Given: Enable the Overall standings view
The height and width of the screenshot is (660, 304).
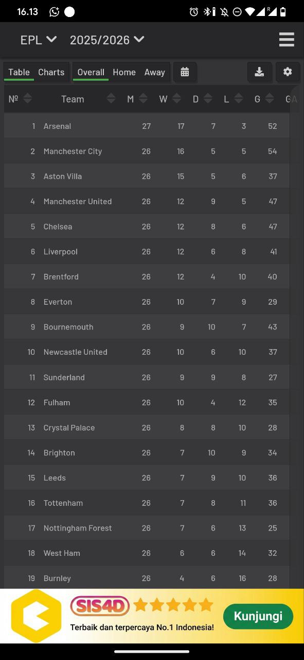Looking at the screenshot, I should coord(91,72).
